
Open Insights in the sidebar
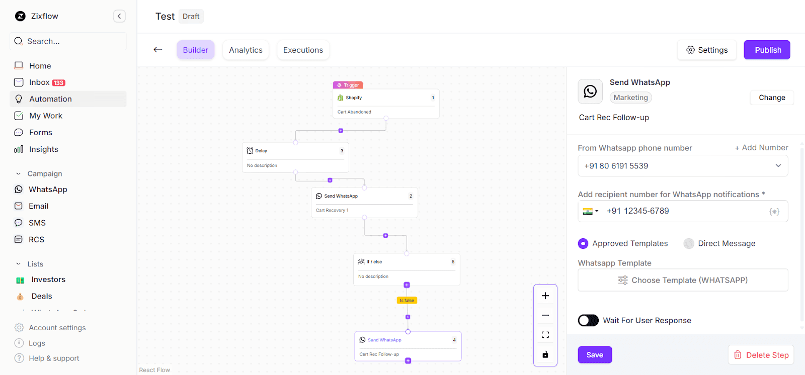tap(68, 149)
